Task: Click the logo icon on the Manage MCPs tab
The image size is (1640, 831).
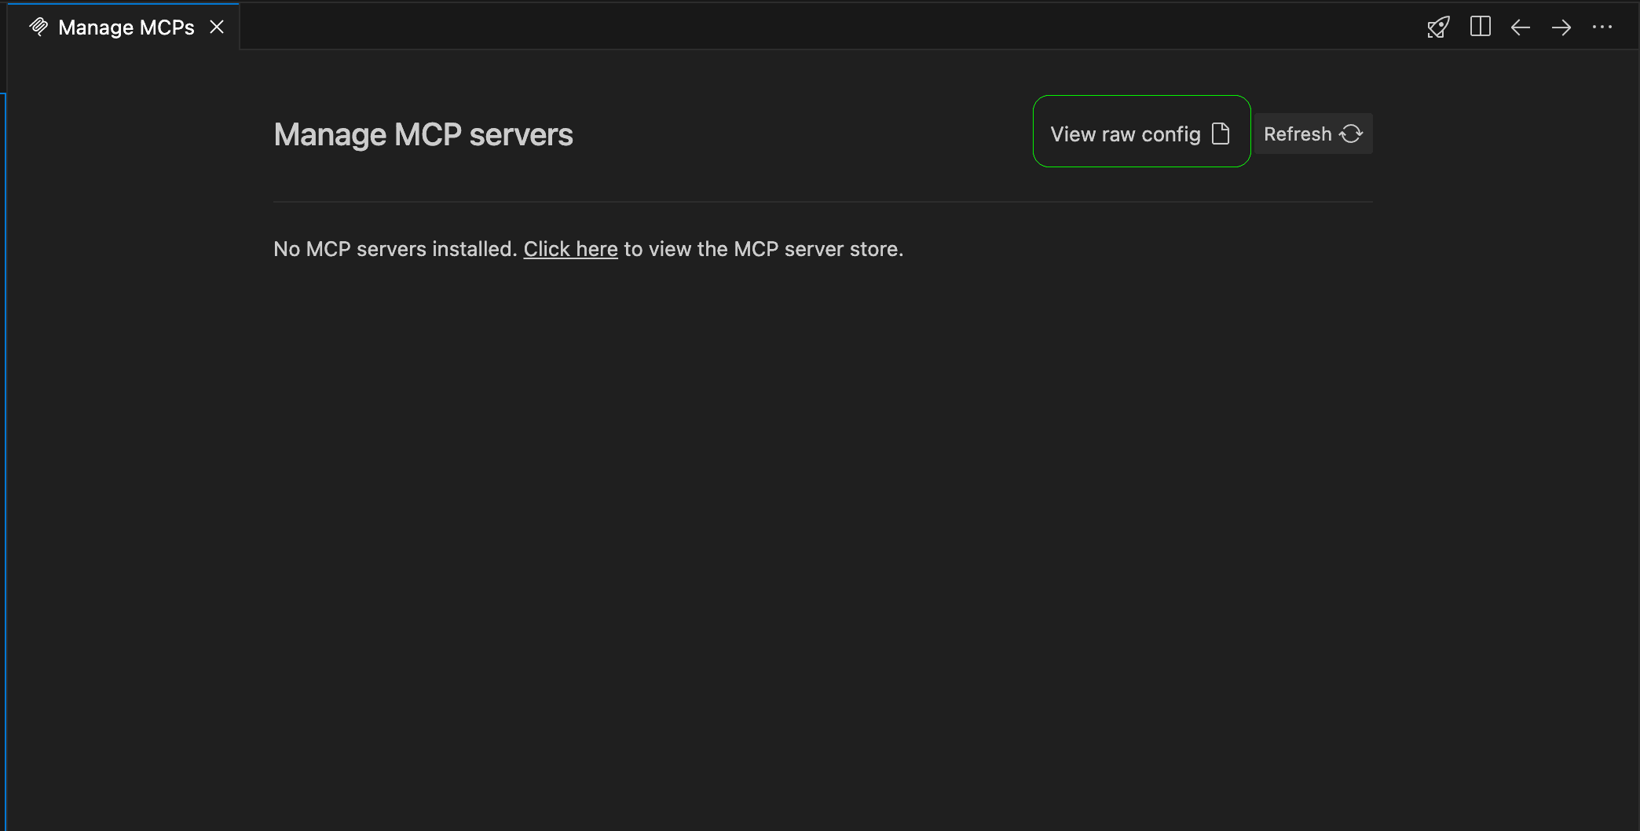Action: click(38, 27)
